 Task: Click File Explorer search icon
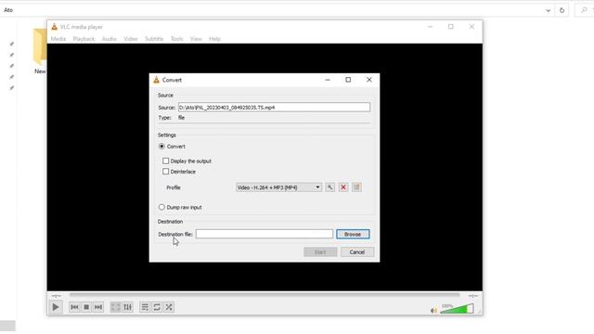pos(584,10)
